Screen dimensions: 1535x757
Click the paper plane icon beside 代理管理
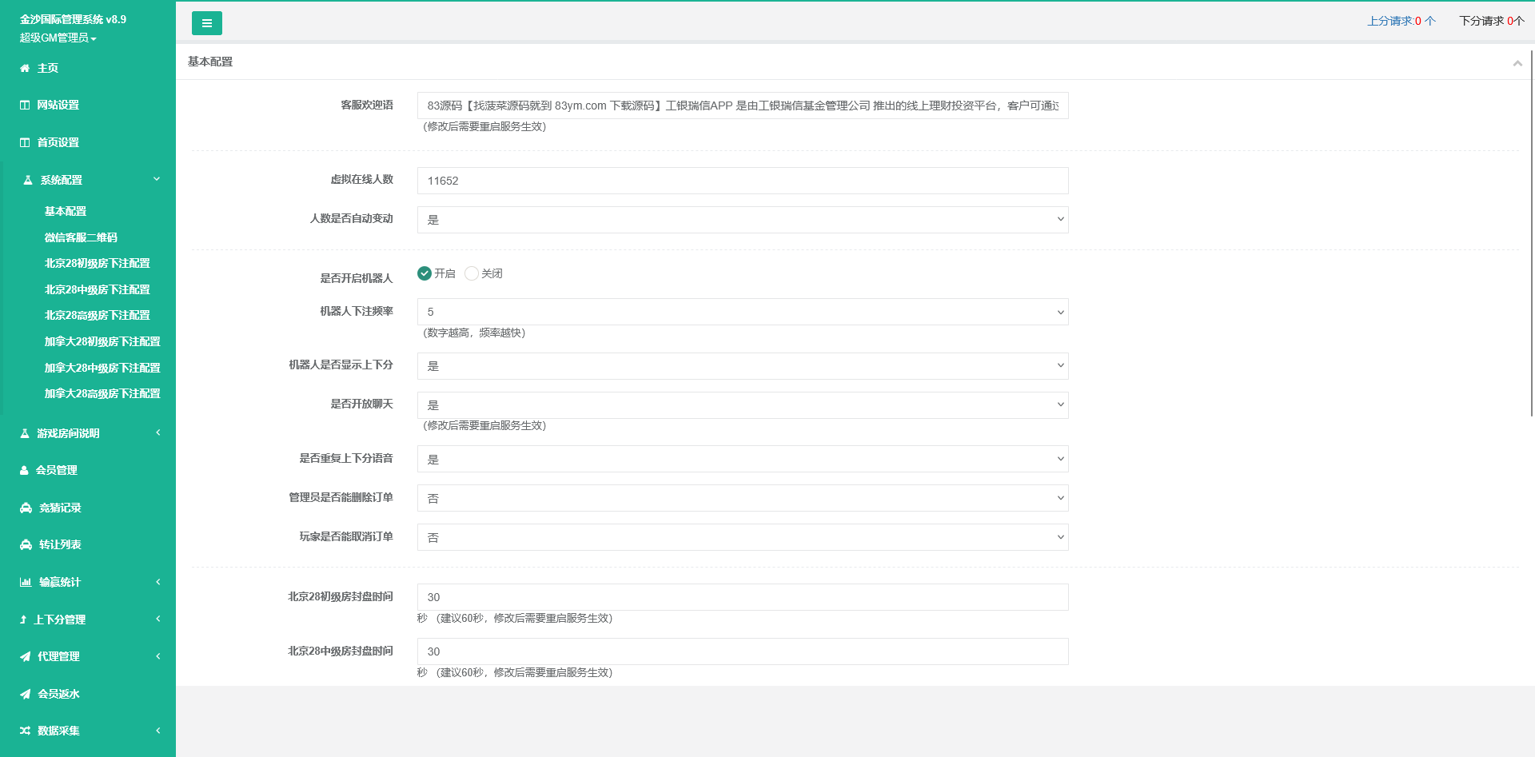point(25,657)
